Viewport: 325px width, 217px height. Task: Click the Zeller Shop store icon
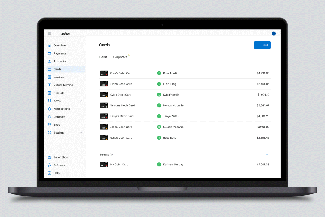pyautogui.click(x=49, y=157)
